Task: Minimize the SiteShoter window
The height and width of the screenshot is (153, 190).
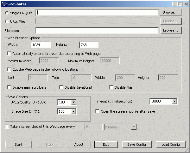Action: click(x=174, y=4)
